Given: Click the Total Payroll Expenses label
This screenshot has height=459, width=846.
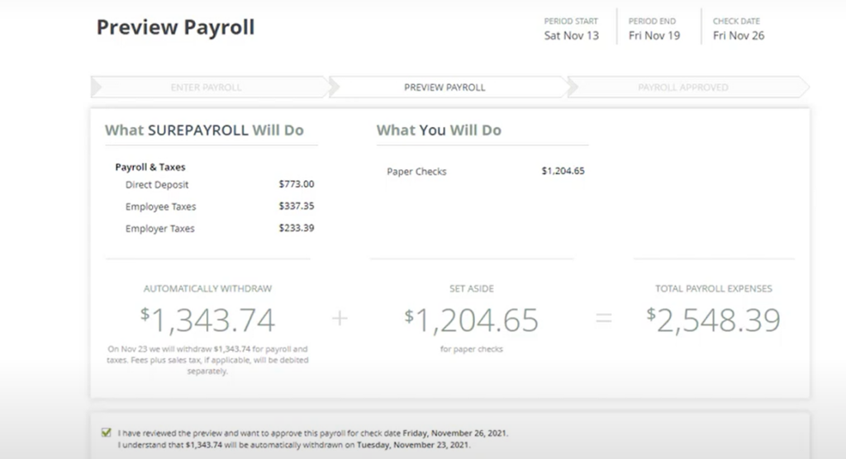Looking at the screenshot, I should (713, 289).
